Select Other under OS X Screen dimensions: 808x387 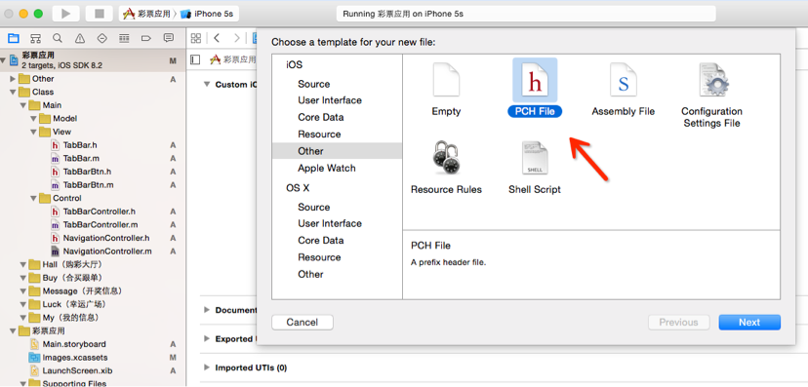(x=310, y=274)
